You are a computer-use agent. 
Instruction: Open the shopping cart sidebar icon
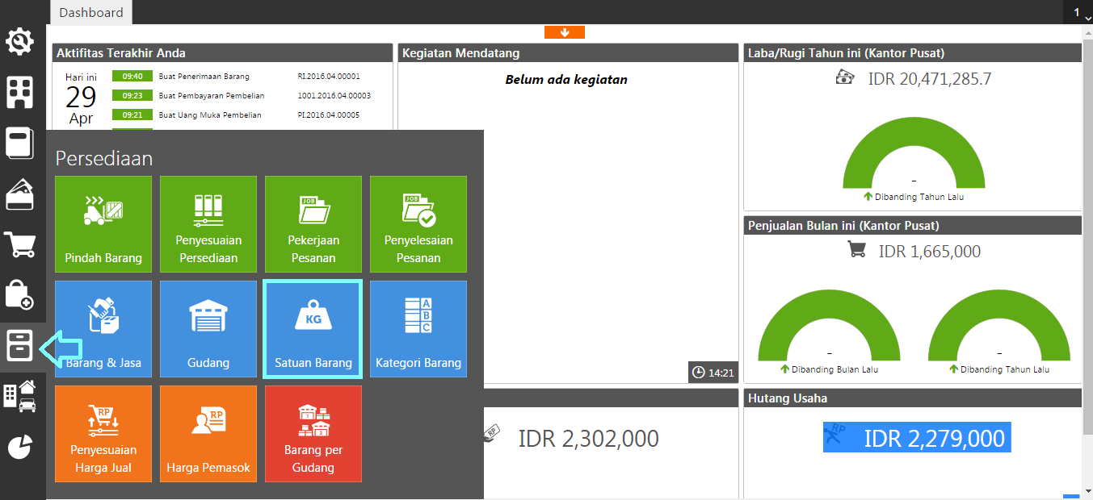20,244
